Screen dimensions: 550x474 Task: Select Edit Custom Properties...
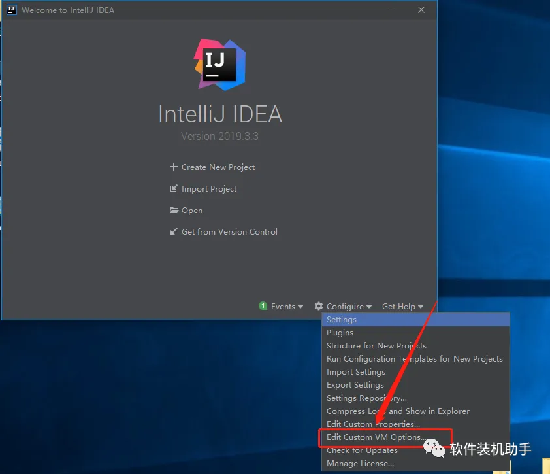[415, 424]
